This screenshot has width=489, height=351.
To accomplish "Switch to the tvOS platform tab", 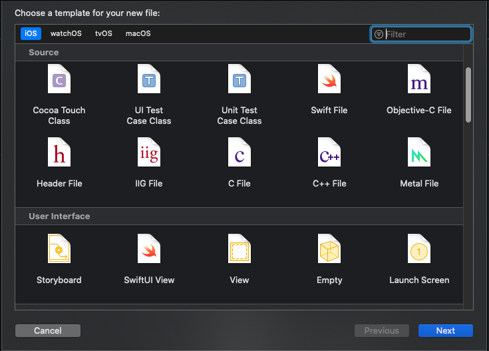I will [x=104, y=33].
